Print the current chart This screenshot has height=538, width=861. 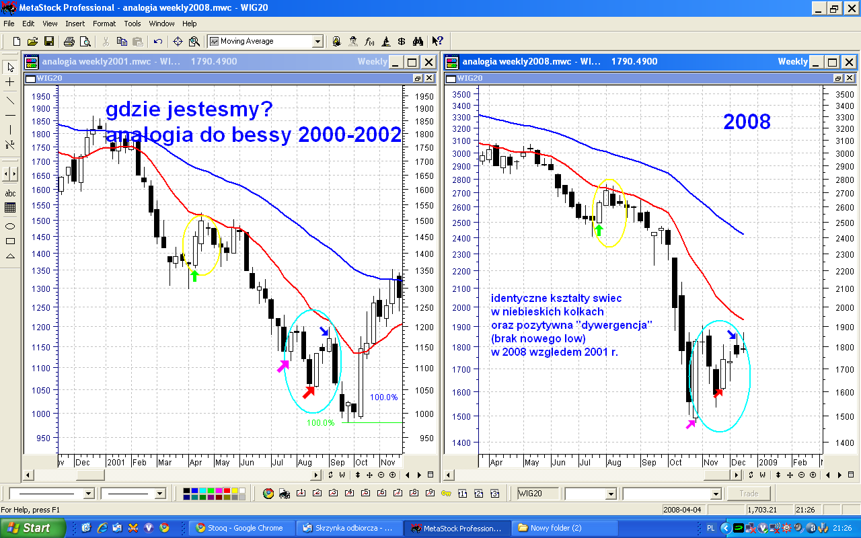pos(69,41)
